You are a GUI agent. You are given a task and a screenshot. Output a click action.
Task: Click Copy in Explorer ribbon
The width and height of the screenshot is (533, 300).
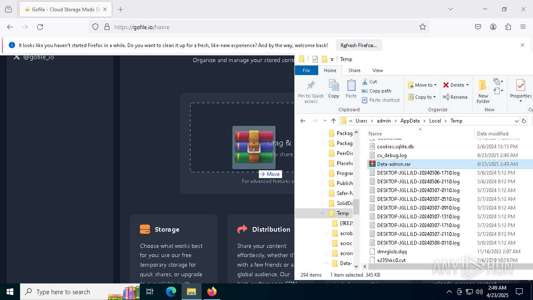coord(334,89)
